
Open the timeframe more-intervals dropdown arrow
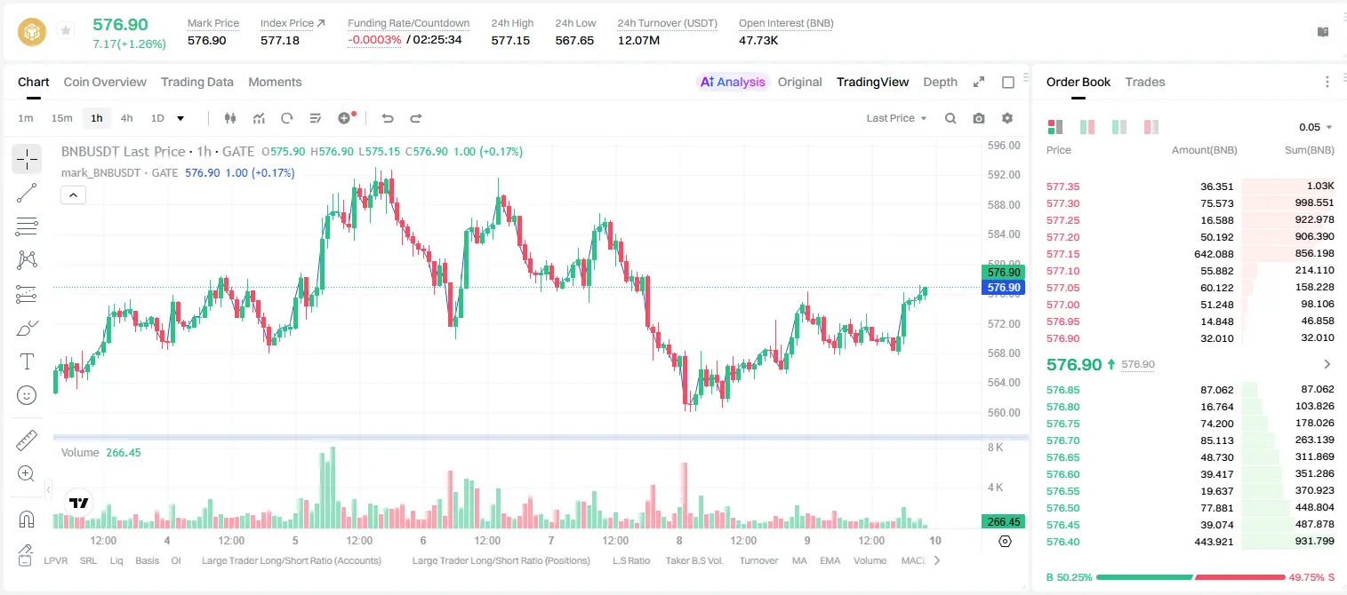pos(180,118)
